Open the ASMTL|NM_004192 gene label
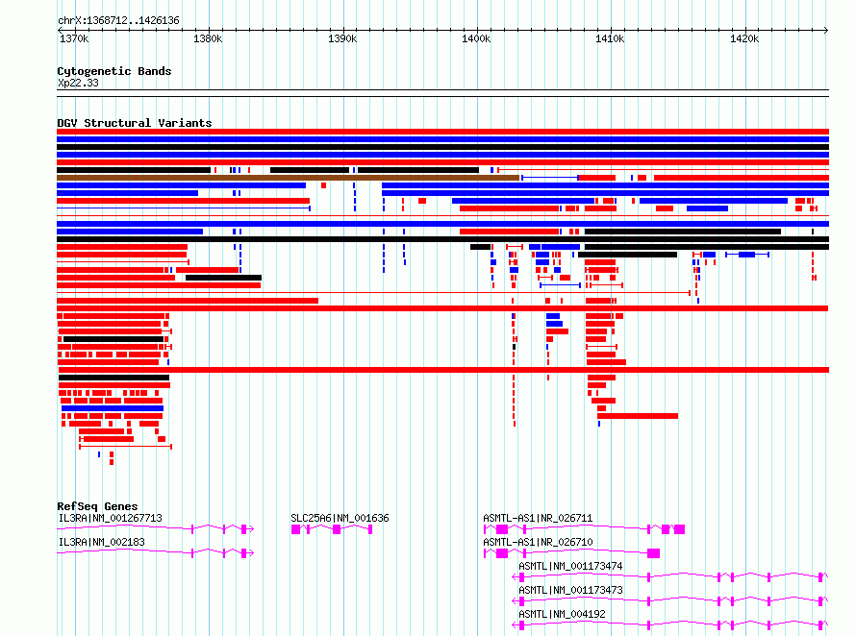Viewport: 856px width, 636px height. (x=563, y=614)
